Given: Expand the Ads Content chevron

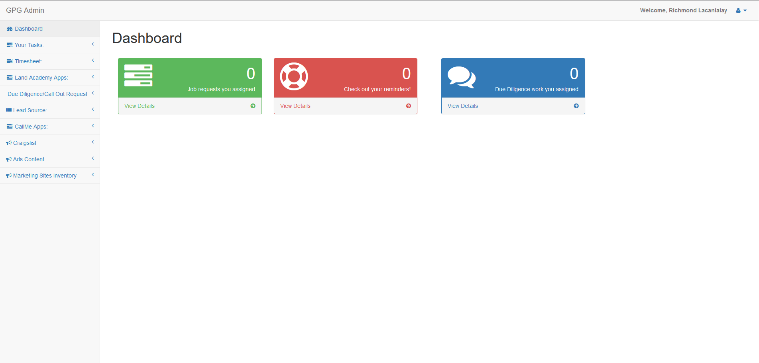Looking at the screenshot, I should click(93, 158).
